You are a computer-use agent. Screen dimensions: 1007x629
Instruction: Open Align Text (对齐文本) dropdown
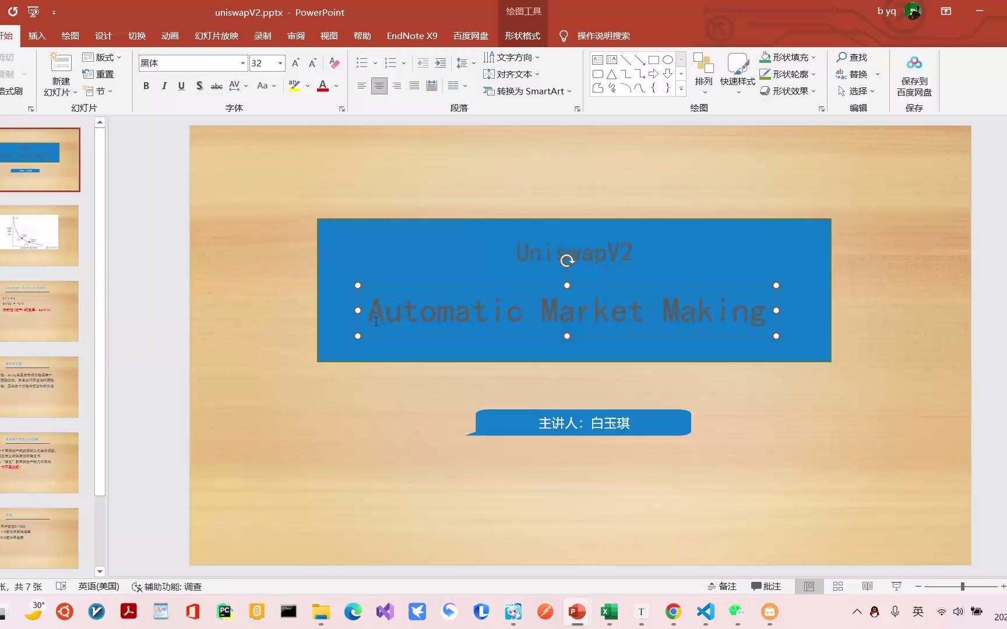click(x=512, y=74)
